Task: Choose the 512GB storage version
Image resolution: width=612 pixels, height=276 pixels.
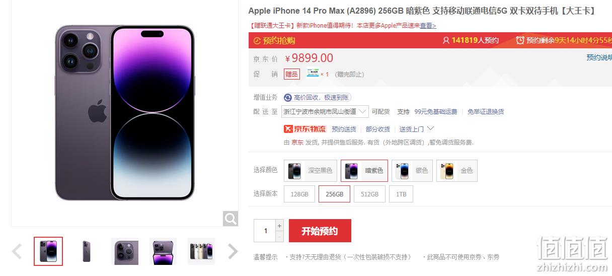Action: (369, 194)
